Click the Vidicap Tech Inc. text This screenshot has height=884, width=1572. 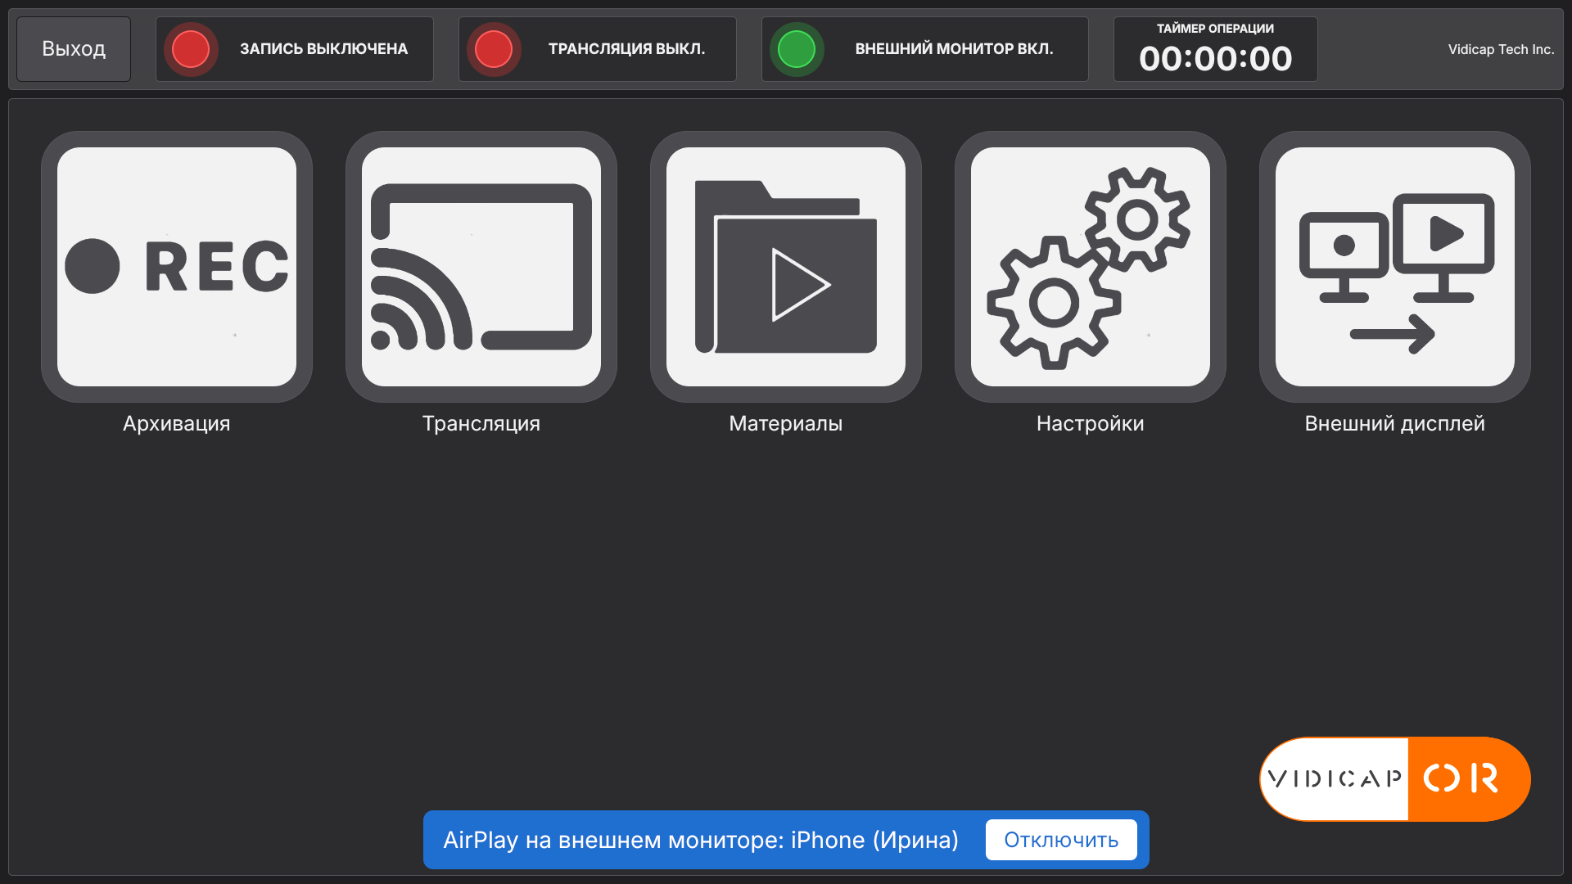click(1501, 49)
